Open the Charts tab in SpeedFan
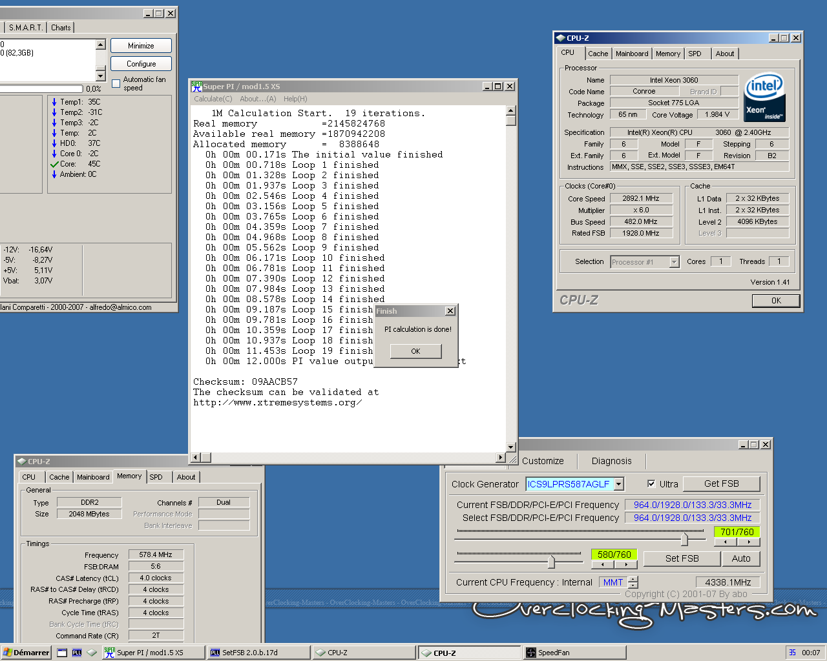This screenshot has width=827, height=661. coord(61,28)
